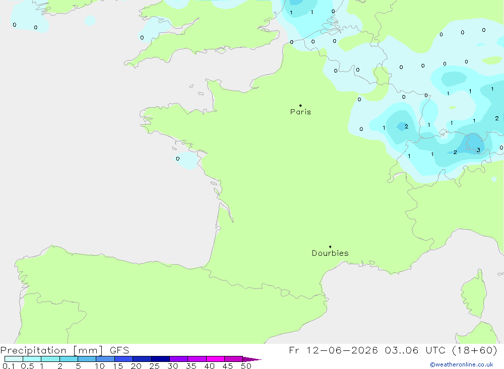Select the black dot marker above Paris

pyautogui.click(x=300, y=105)
